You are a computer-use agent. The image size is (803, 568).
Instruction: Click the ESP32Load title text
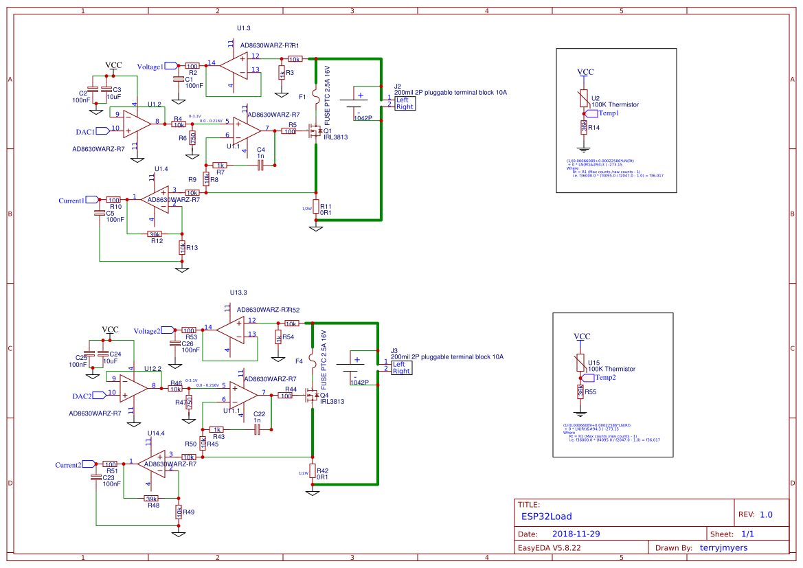coord(546,516)
